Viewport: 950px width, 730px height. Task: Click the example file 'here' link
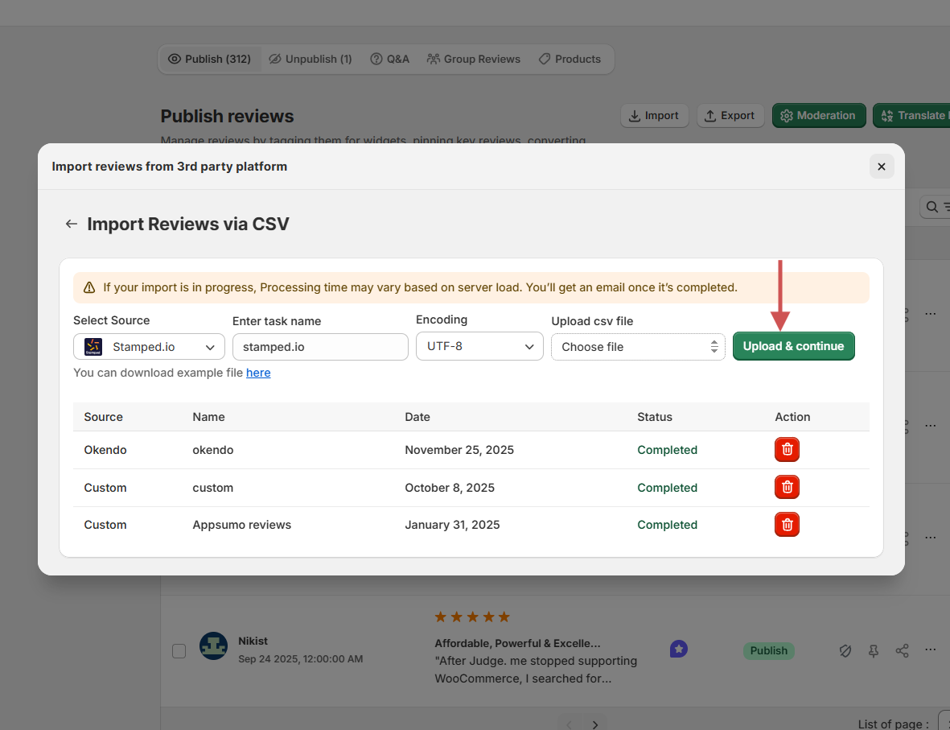pos(258,373)
